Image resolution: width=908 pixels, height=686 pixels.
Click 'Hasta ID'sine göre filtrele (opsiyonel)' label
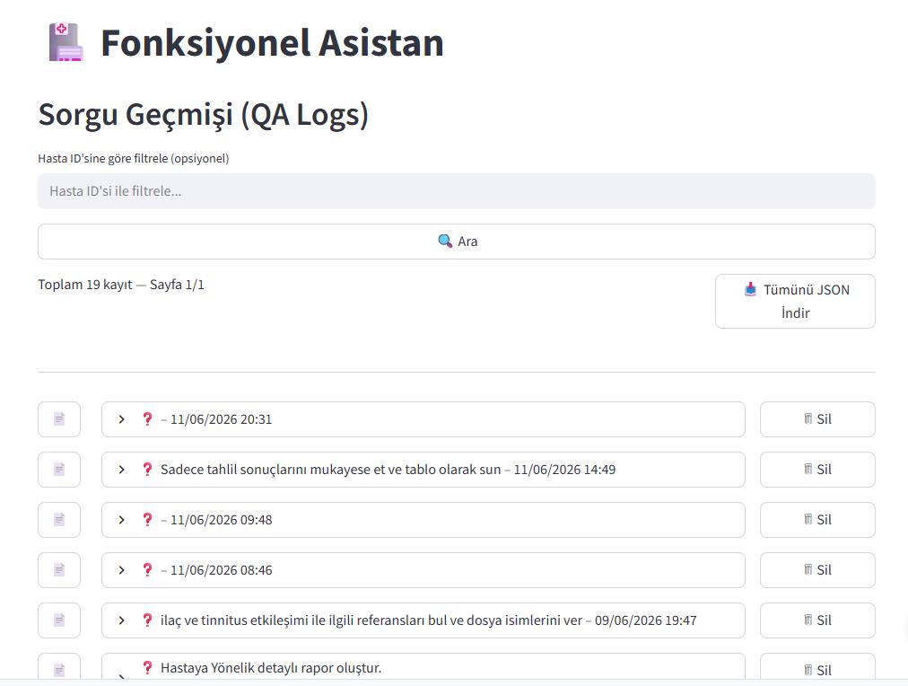pyautogui.click(x=133, y=158)
